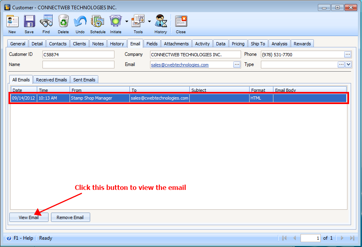362x247 pixels.
Task: Open the sales@cwebtechnologies.com email link
Action: 180,65
